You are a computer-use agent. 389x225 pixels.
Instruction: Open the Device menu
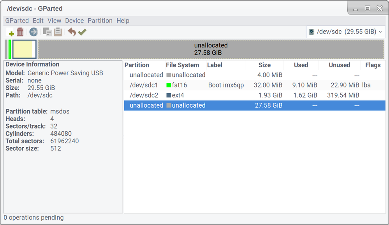point(74,21)
